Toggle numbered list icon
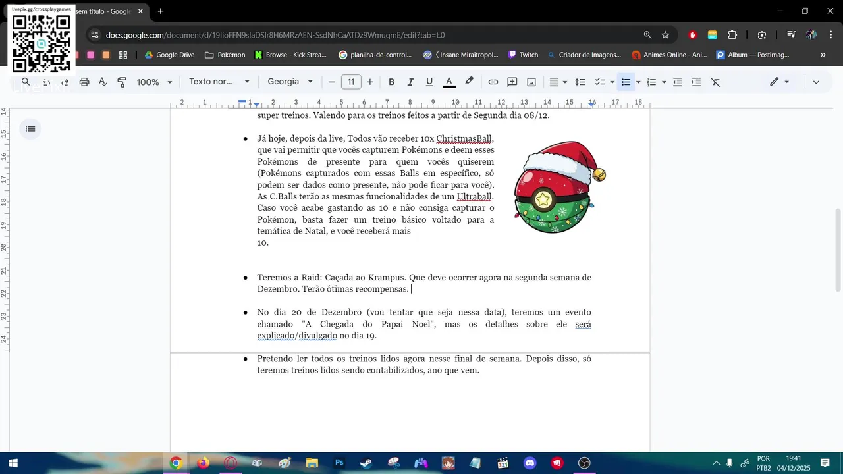Image resolution: width=843 pixels, height=474 pixels. tap(651, 82)
